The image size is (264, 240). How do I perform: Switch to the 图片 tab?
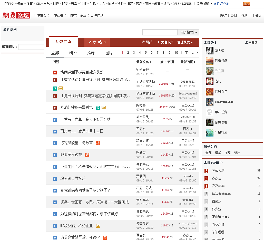109,53
